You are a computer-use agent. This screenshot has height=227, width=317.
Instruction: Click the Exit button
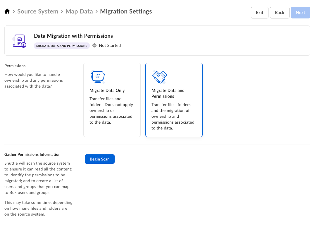259,13
